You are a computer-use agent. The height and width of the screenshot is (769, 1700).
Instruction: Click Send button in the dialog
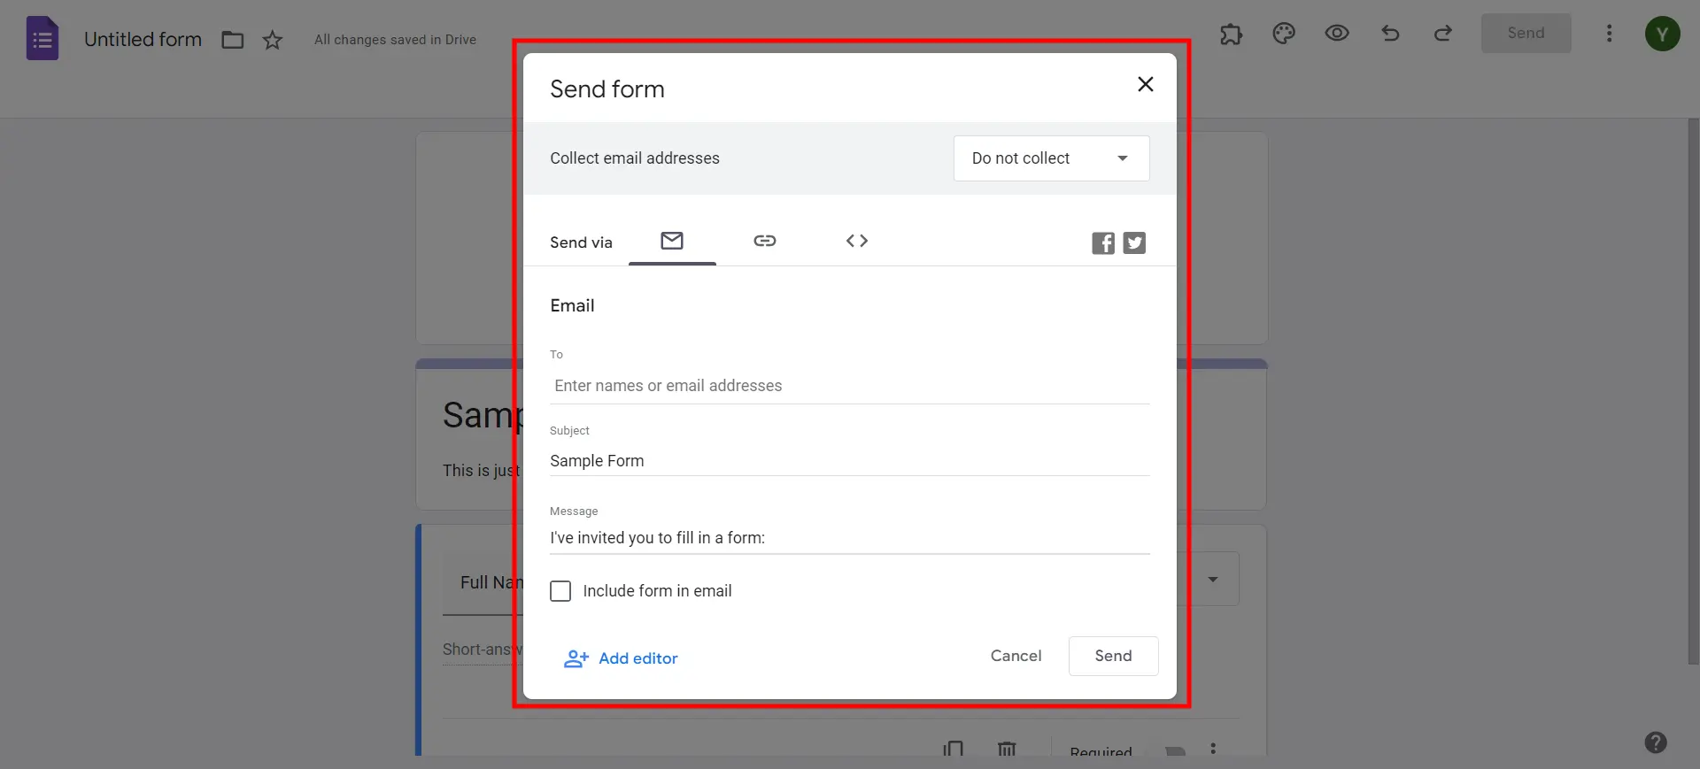click(1114, 656)
